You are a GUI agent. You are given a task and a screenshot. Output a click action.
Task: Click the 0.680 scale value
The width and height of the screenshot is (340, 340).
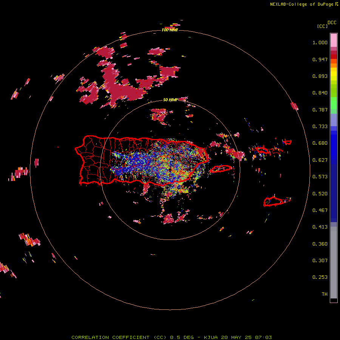click(320, 143)
